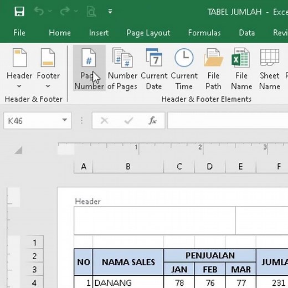The image size is (288, 288).
Task: Switch to the Home tab
Action: tap(60, 33)
